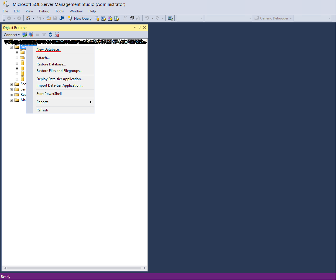Click the Cut icon on the toolbar
Screen dimensions: 336x280
[125, 18]
